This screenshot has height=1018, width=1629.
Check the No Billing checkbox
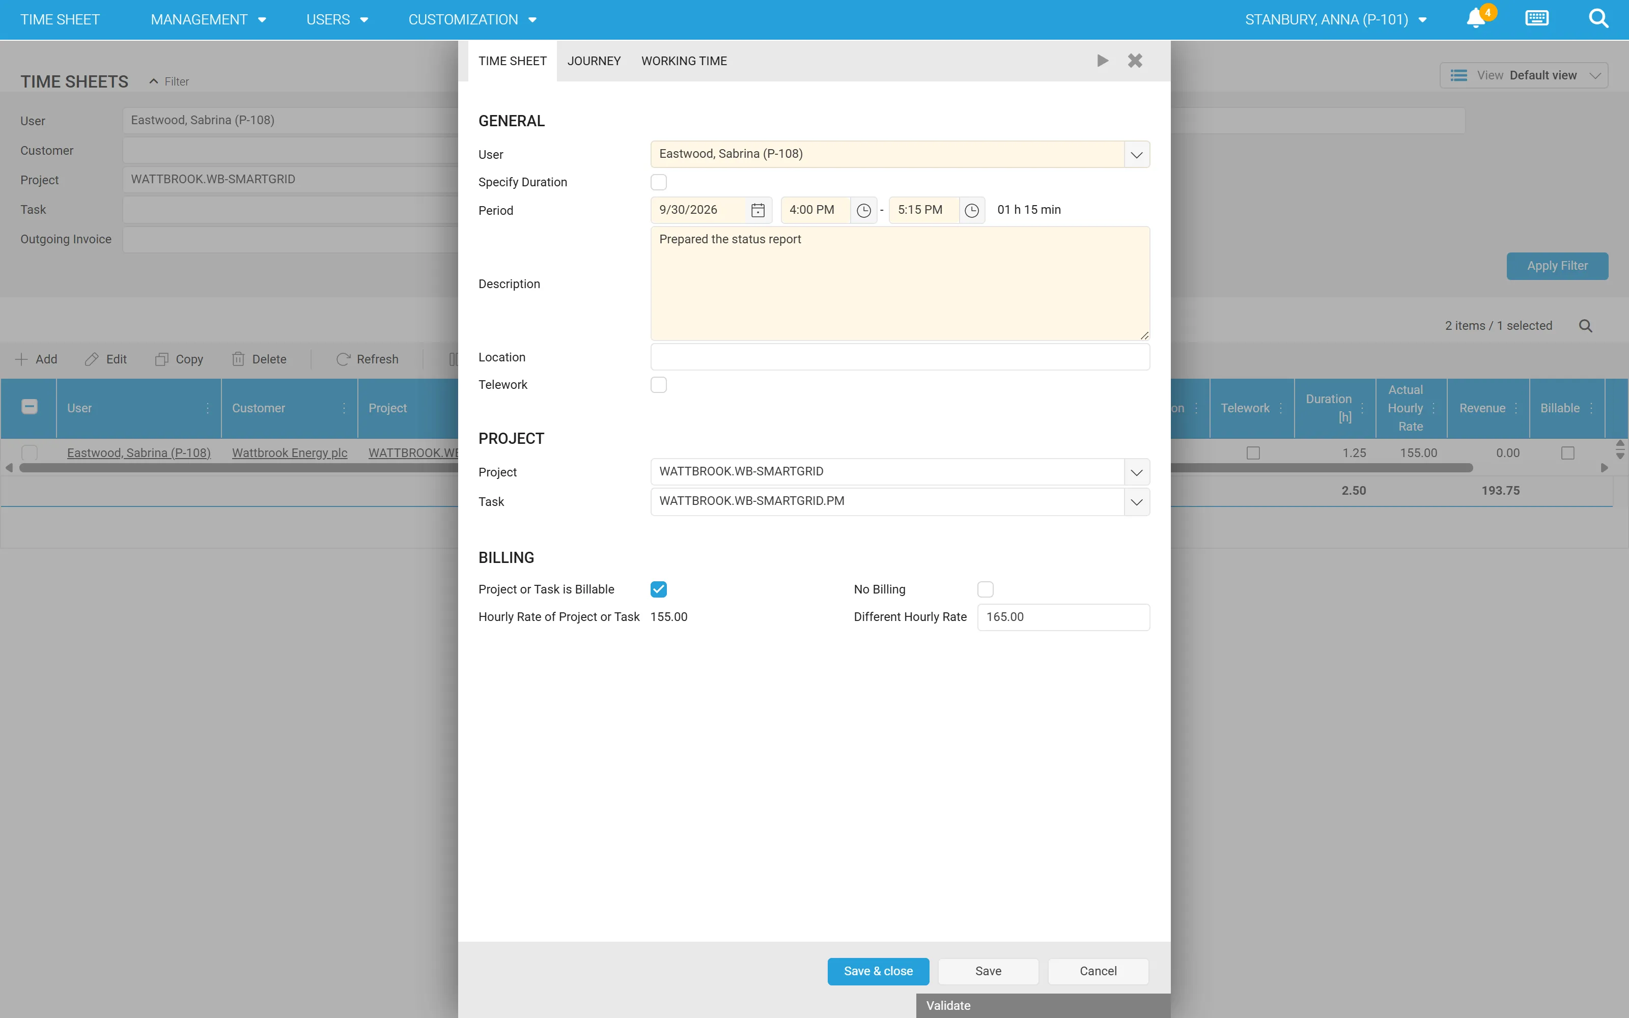tap(986, 590)
